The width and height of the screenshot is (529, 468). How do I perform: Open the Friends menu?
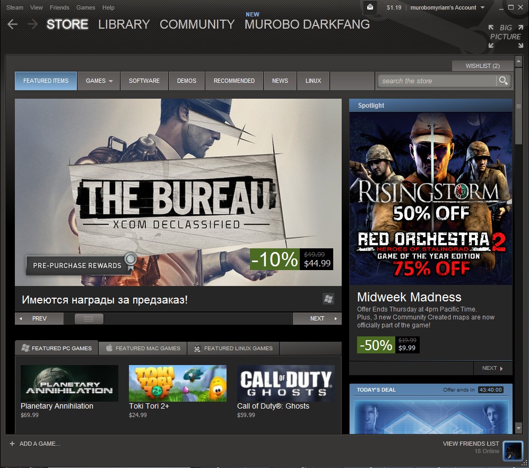59,7
